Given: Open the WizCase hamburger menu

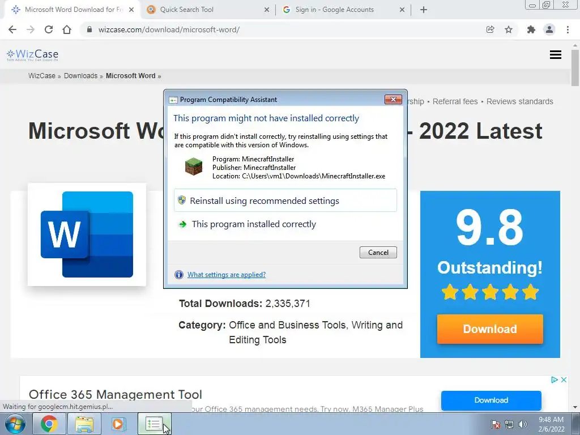Looking at the screenshot, I should click(x=555, y=55).
